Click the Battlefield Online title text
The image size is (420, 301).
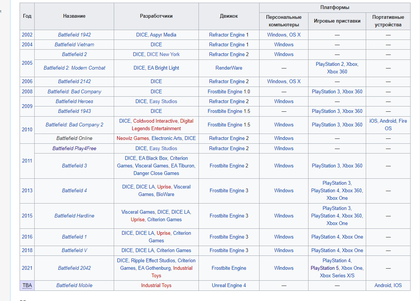pyautogui.click(x=74, y=138)
